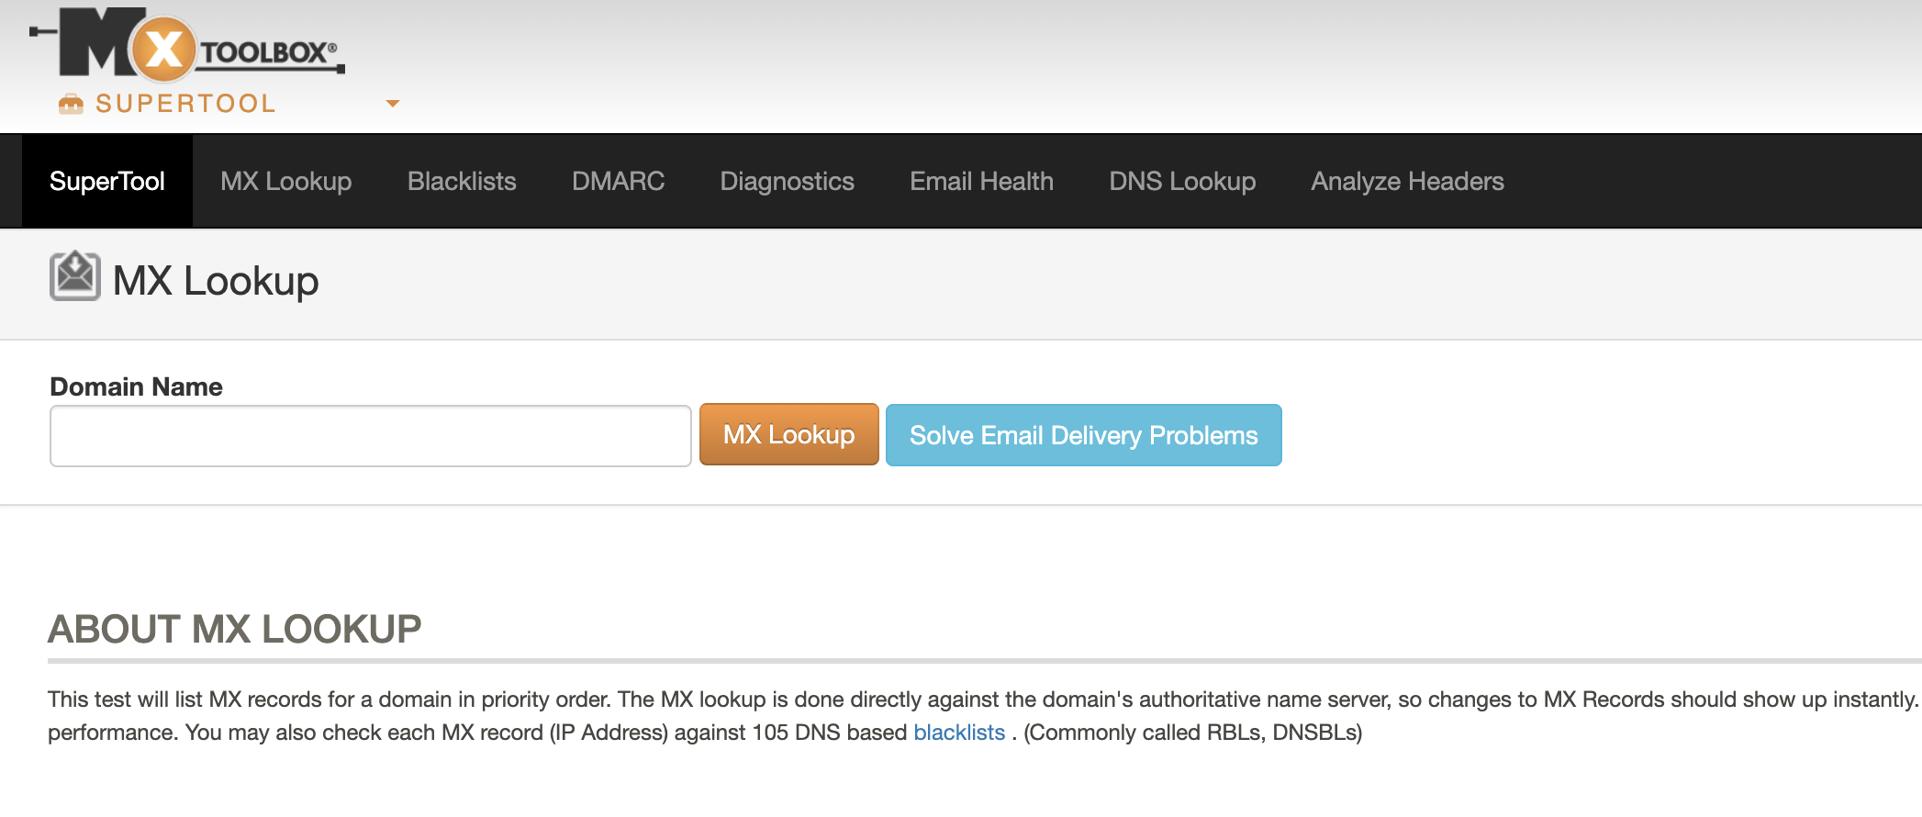Switch to the MX Lookup navigation tab
Image resolution: width=1922 pixels, height=817 pixels.
(x=286, y=181)
